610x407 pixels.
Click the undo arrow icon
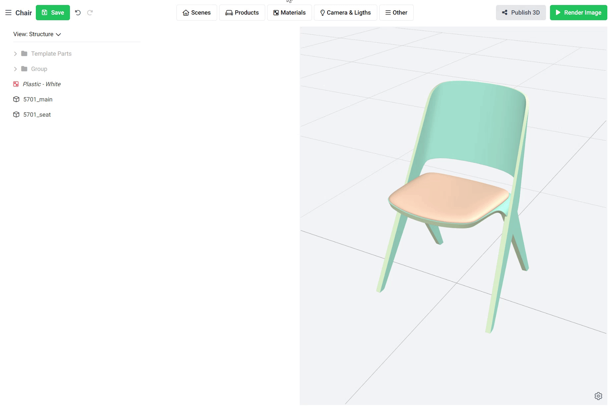(78, 13)
